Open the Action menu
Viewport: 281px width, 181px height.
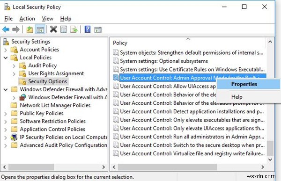point(27,19)
